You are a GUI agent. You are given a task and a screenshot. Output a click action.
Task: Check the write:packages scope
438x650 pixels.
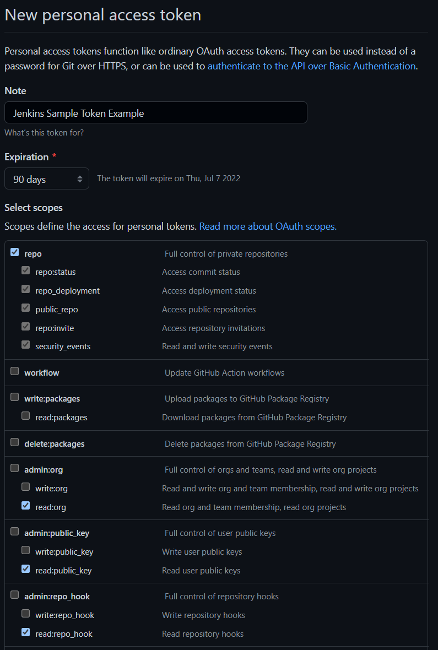[x=14, y=397]
